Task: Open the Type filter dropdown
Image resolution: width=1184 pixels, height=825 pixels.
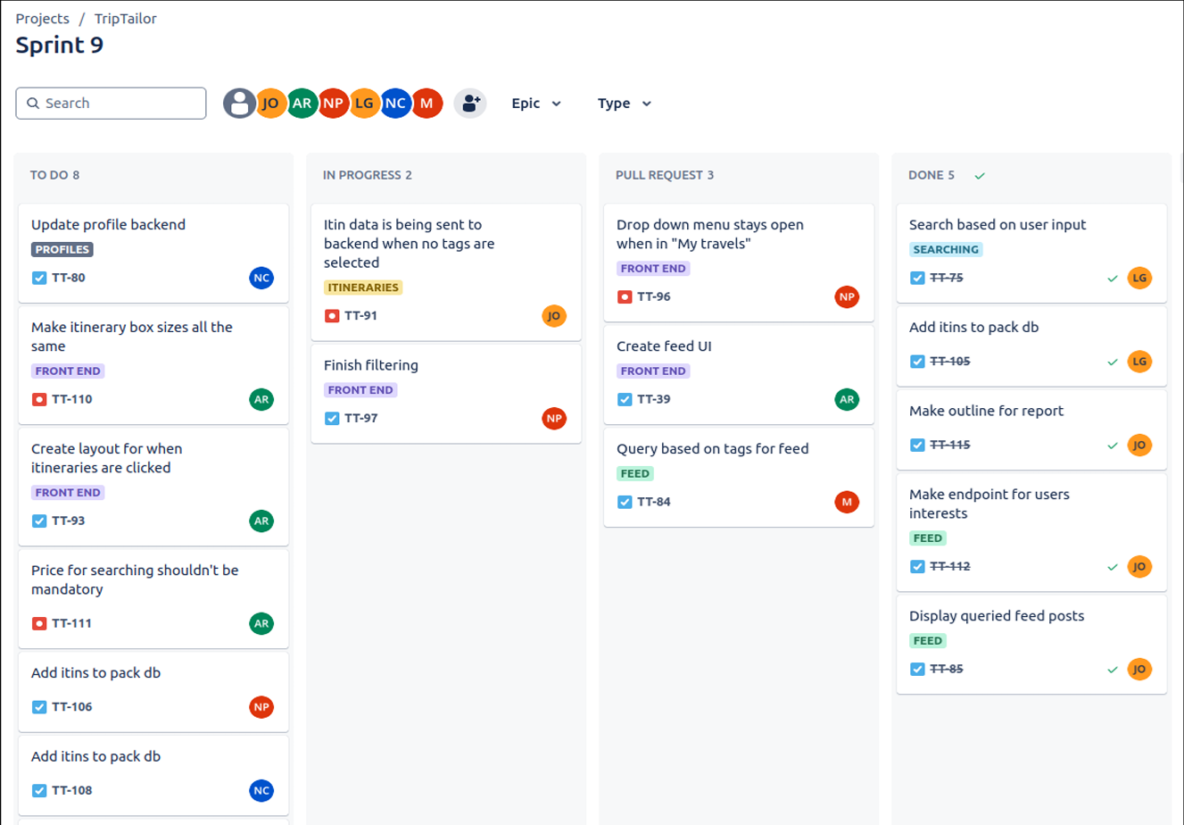Action: [625, 104]
